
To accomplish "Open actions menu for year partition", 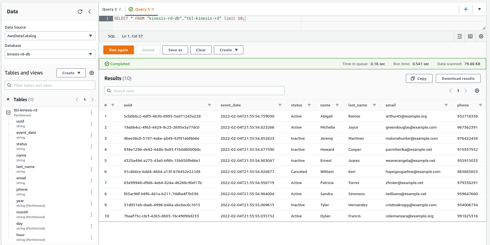I will pos(91,203).
